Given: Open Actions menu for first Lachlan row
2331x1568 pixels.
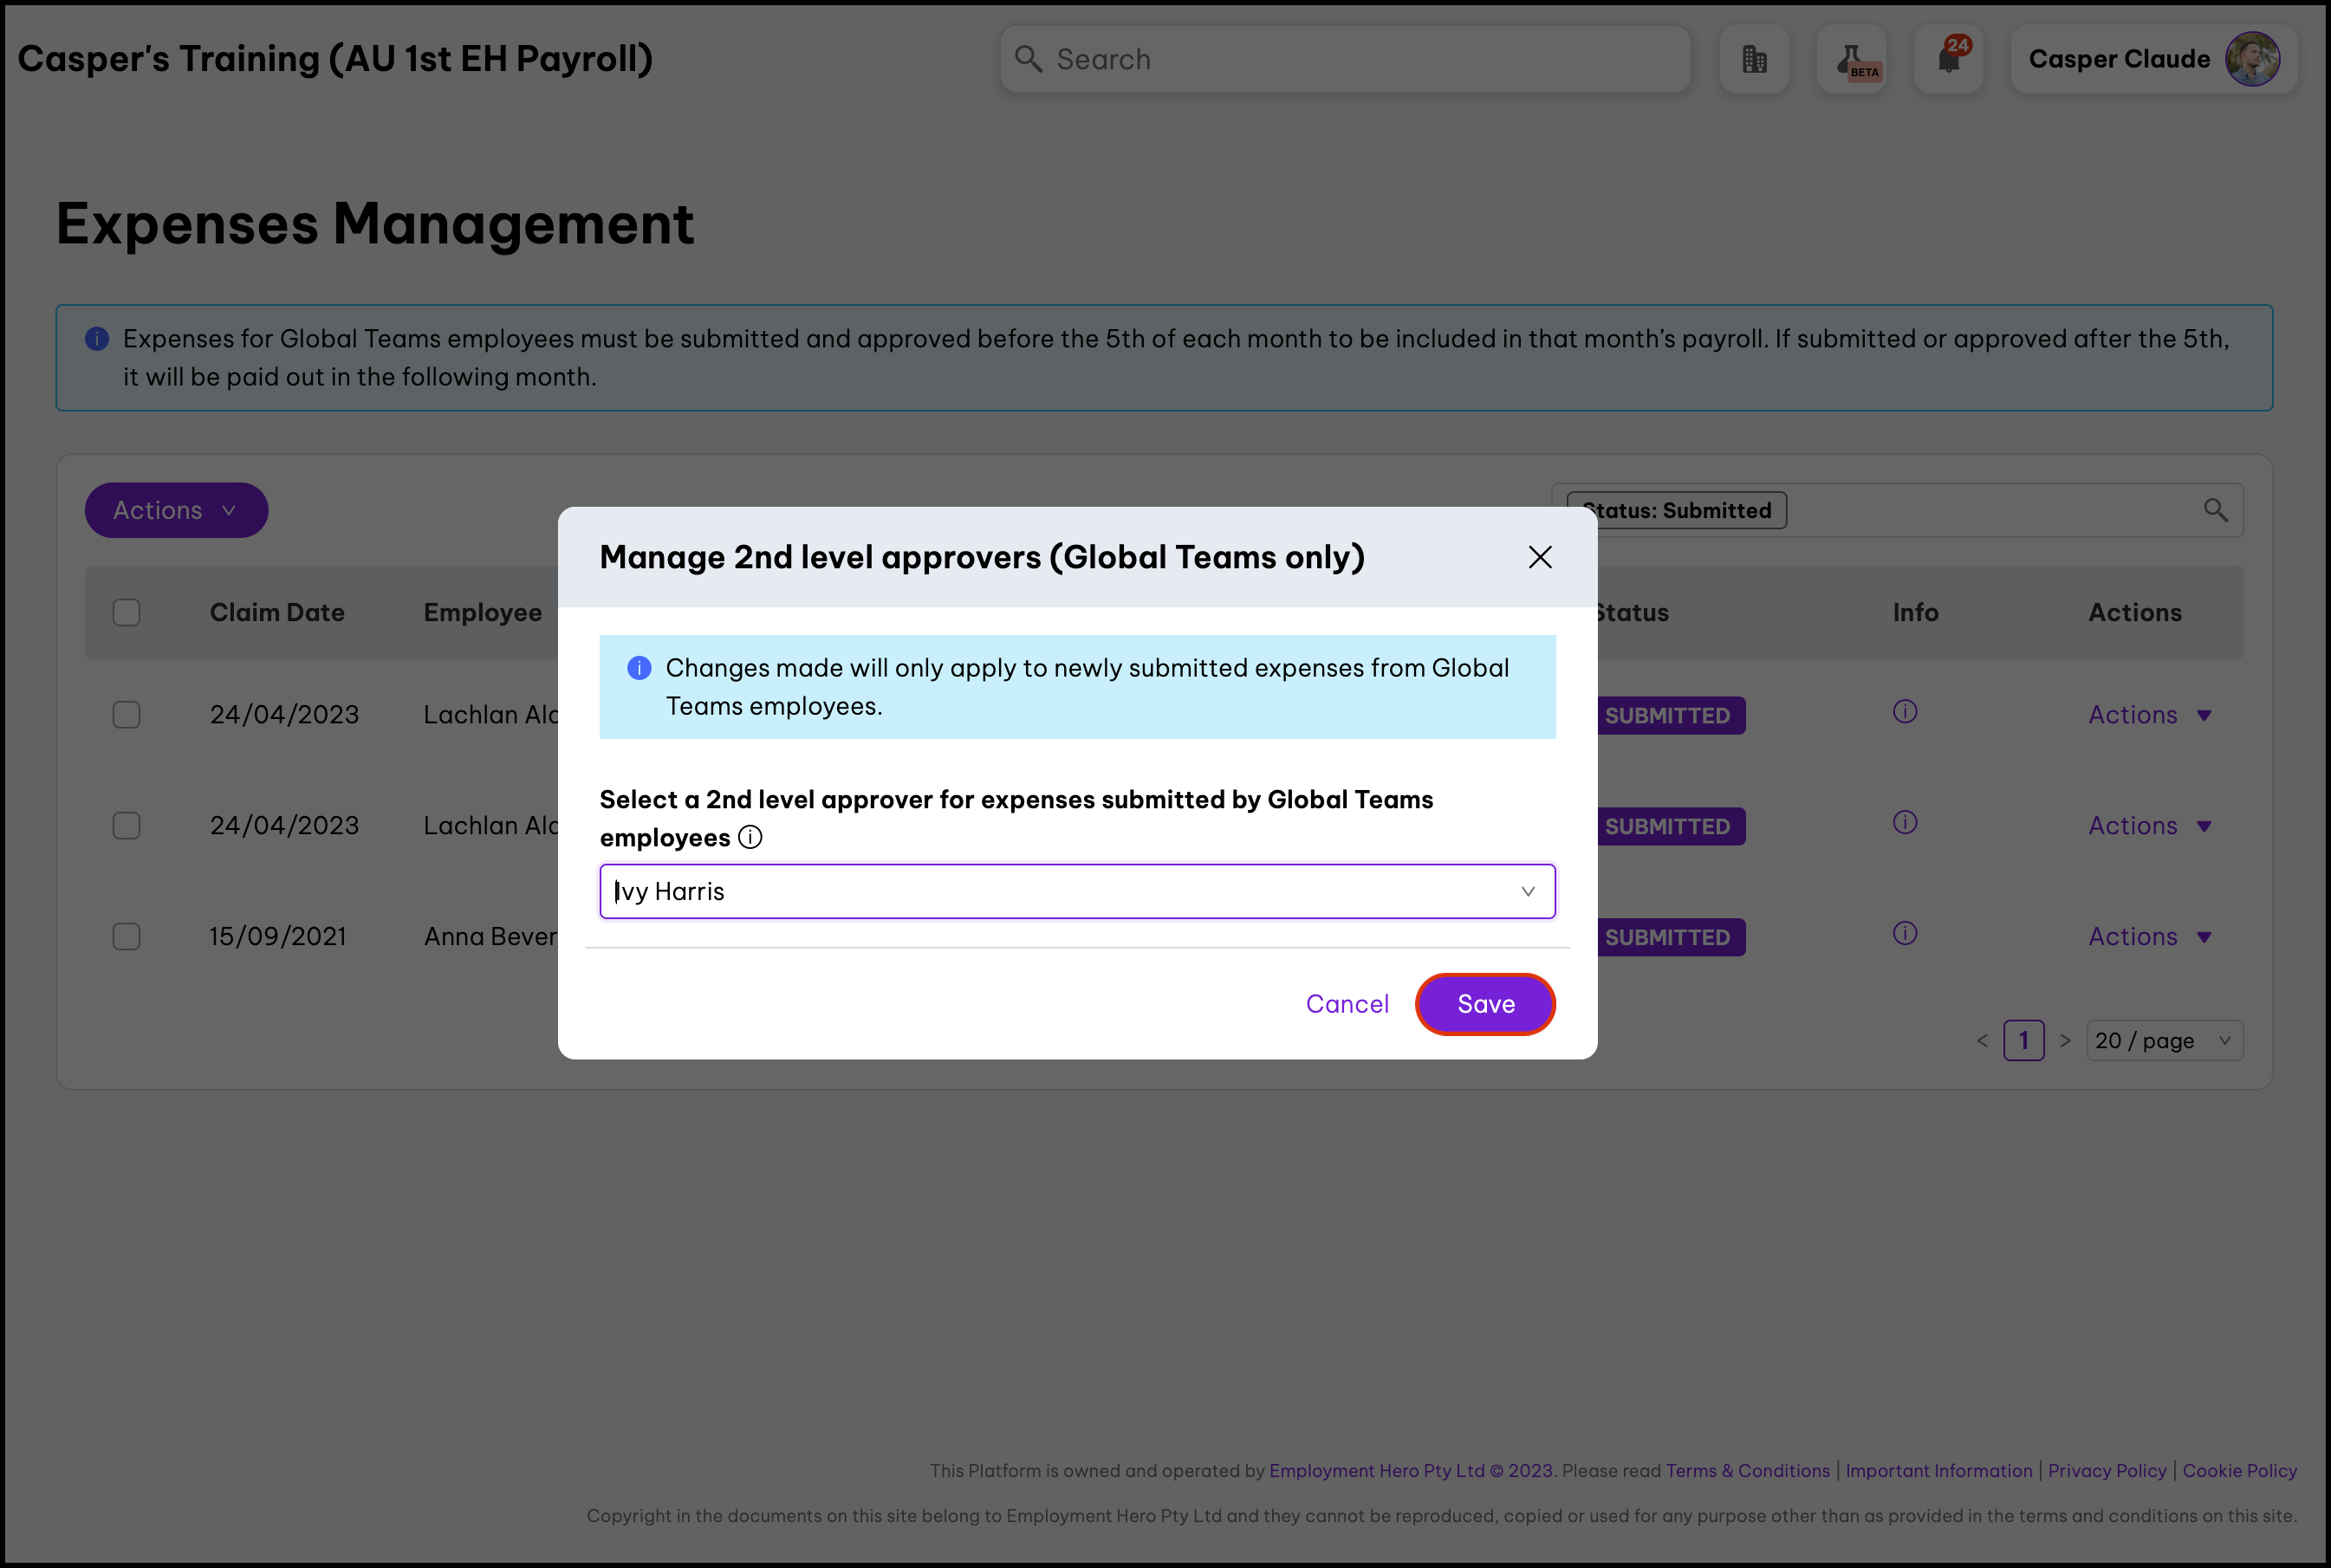Looking at the screenshot, I should [2149, 715].
